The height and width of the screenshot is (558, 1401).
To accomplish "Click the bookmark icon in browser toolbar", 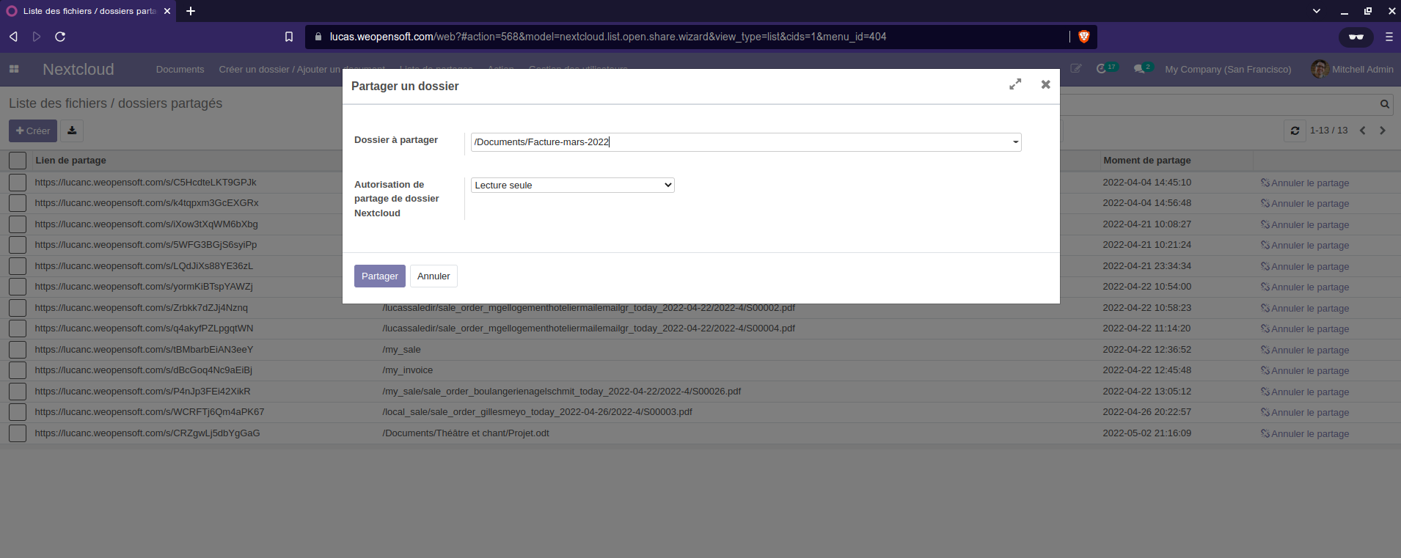I will (x=289, y=37).
